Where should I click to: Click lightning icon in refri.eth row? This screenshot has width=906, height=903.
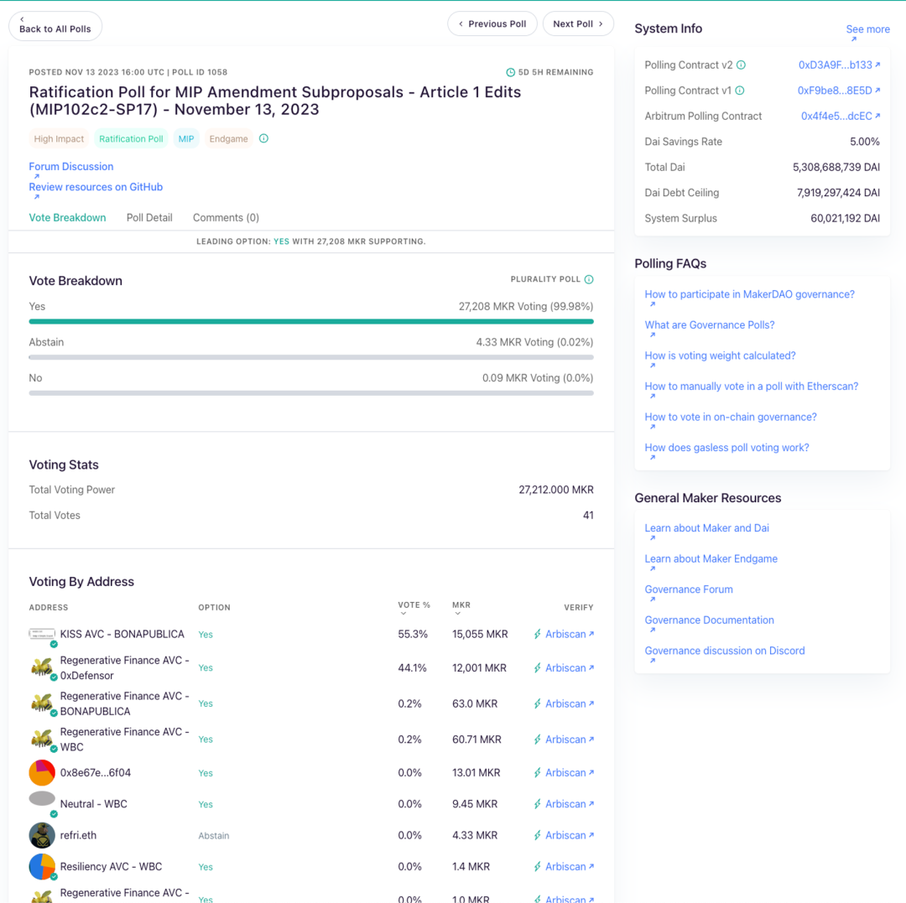[x=538, y=835]
